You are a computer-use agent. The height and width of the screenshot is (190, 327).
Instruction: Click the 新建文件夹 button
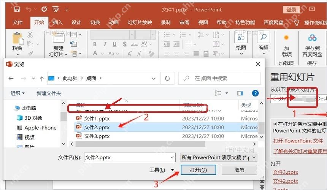click(x=49, y=93)
